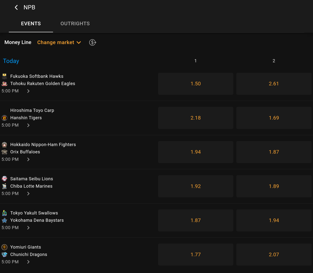Image resolution: width=313 pixels, height=273 pixels.
Task: Open the Chunichi Dragons team name
Action: tap(29, 254)
